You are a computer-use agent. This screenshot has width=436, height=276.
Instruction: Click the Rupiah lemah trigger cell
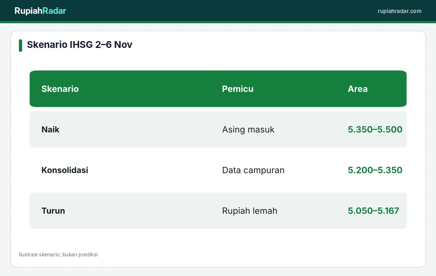click(x=250, y=211)
